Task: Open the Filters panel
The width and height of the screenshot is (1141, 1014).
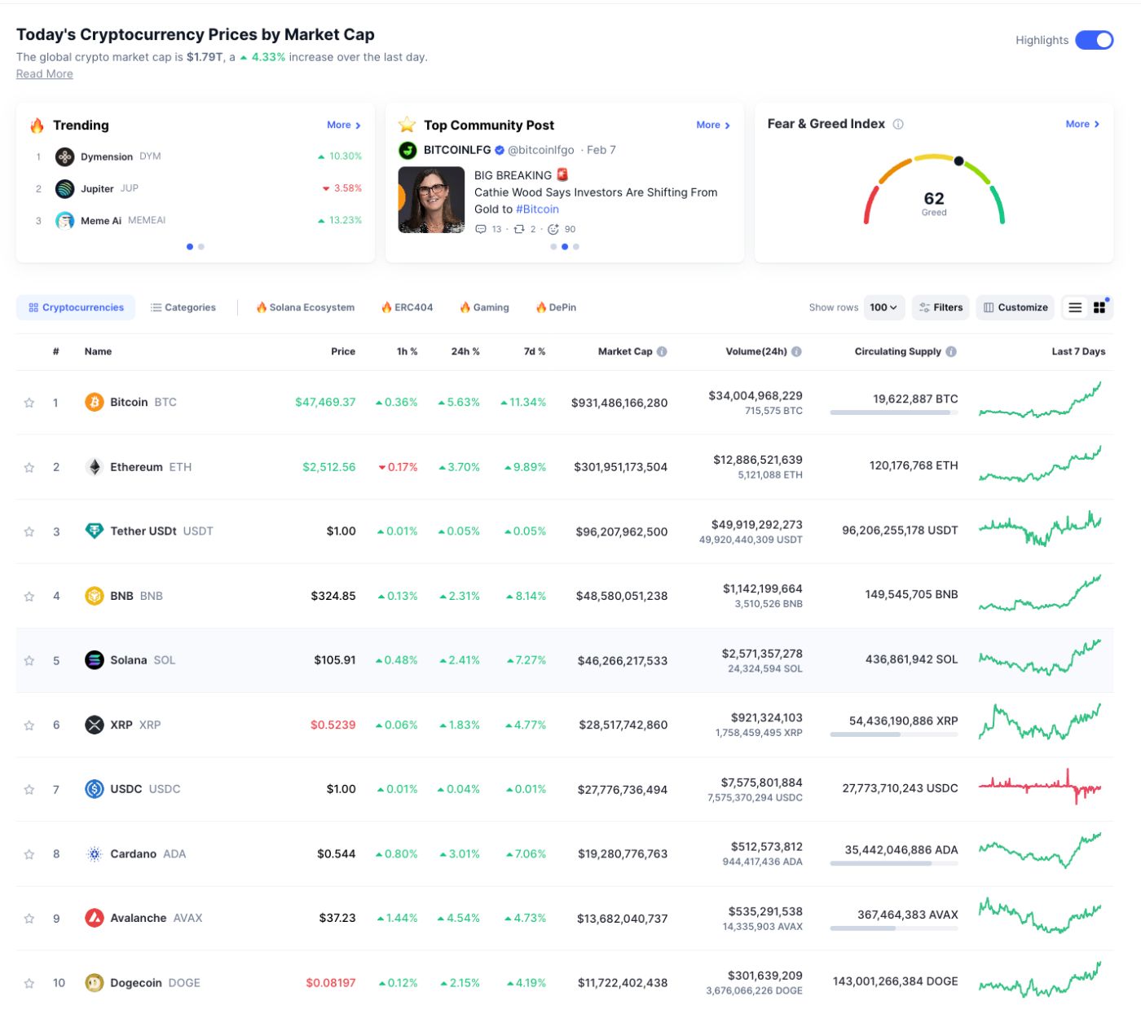Action: click(x=941, y=307)
